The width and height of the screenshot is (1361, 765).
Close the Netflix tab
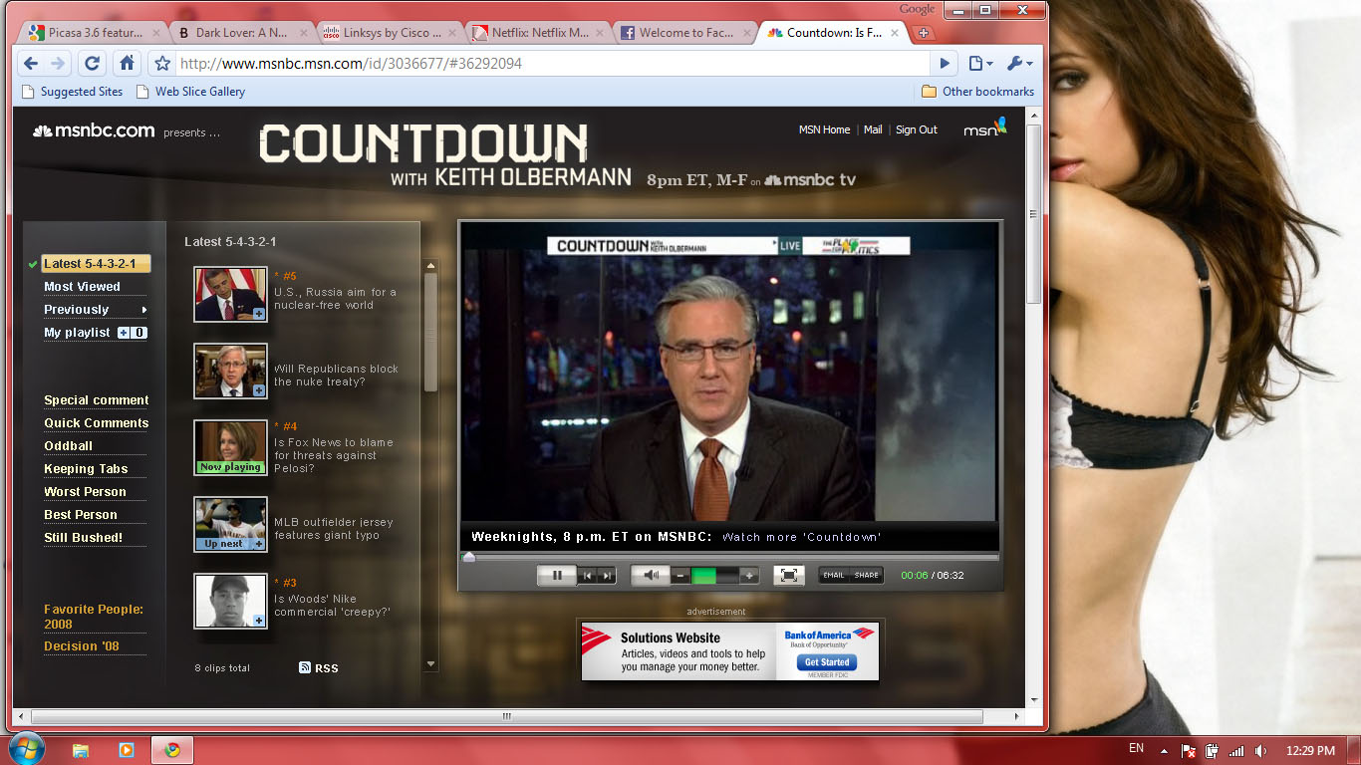pyautogui.click(x=599, y=33)
